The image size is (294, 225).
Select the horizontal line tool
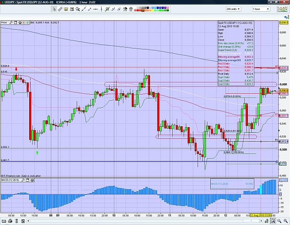coord(95,9)
